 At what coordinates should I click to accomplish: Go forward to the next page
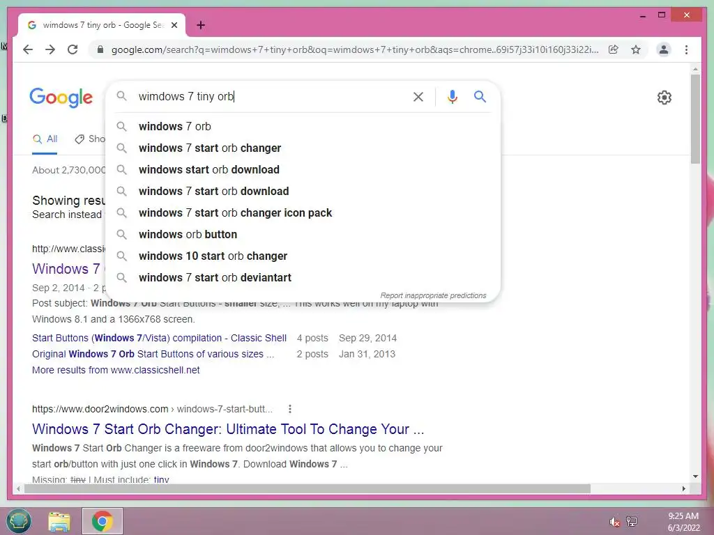[x=50, y=49]
